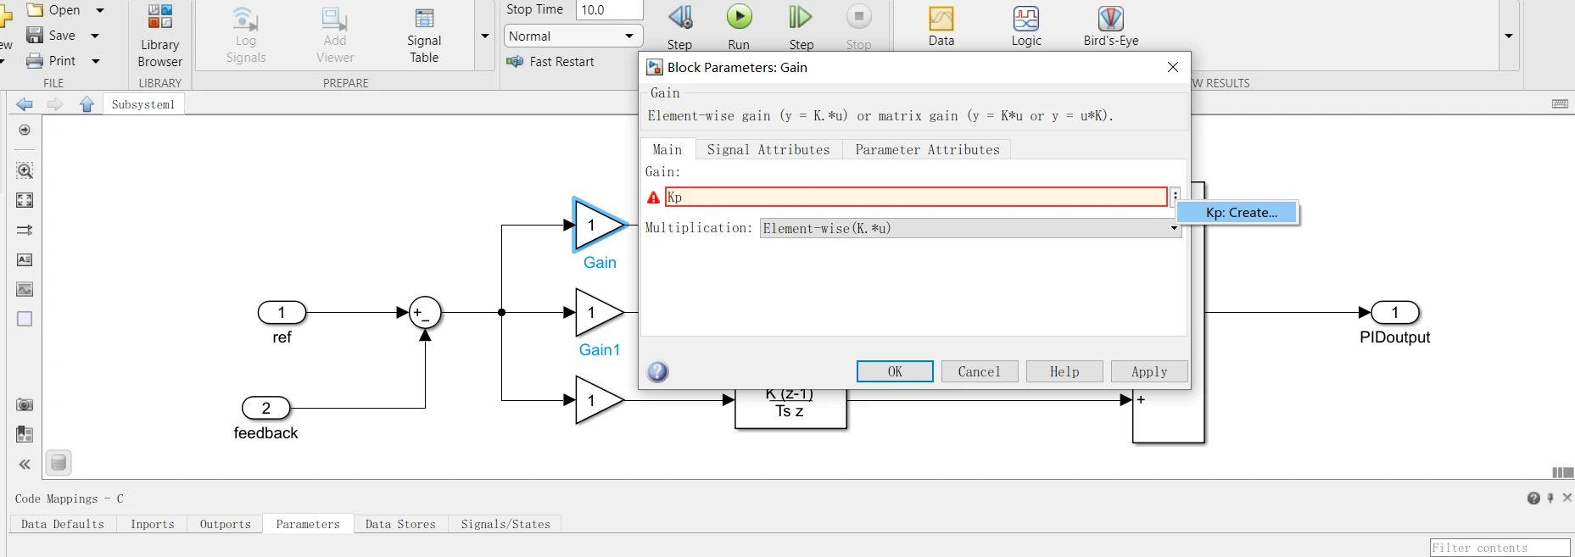Click the three-dot actions button beside Gain field

click(x=1176, y=197)
